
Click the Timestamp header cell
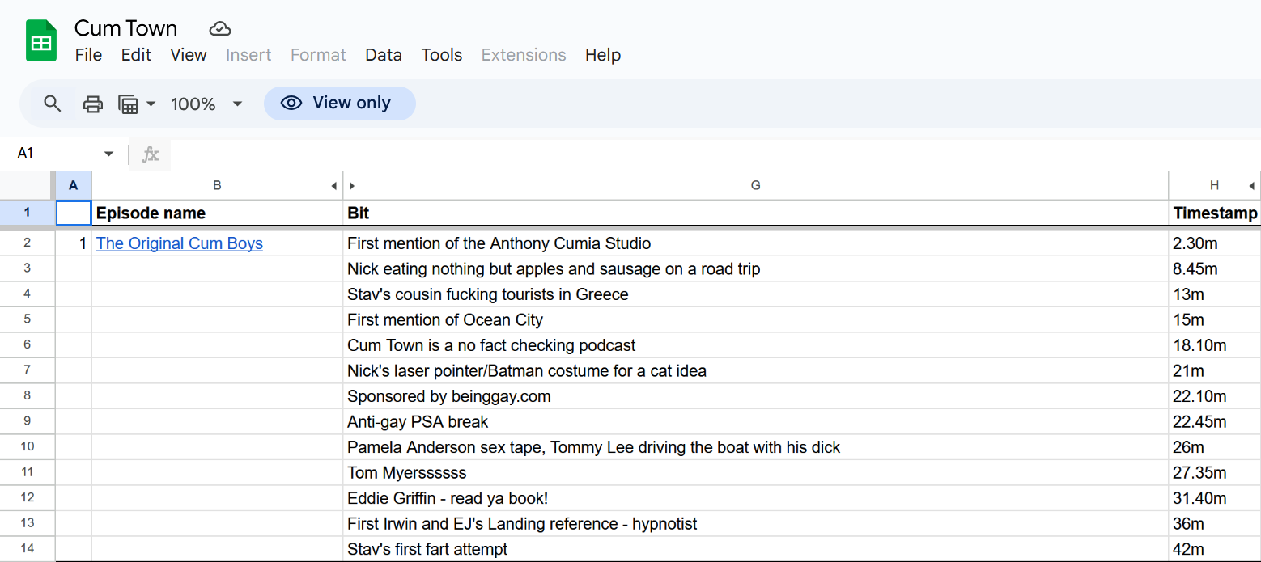1215,213
